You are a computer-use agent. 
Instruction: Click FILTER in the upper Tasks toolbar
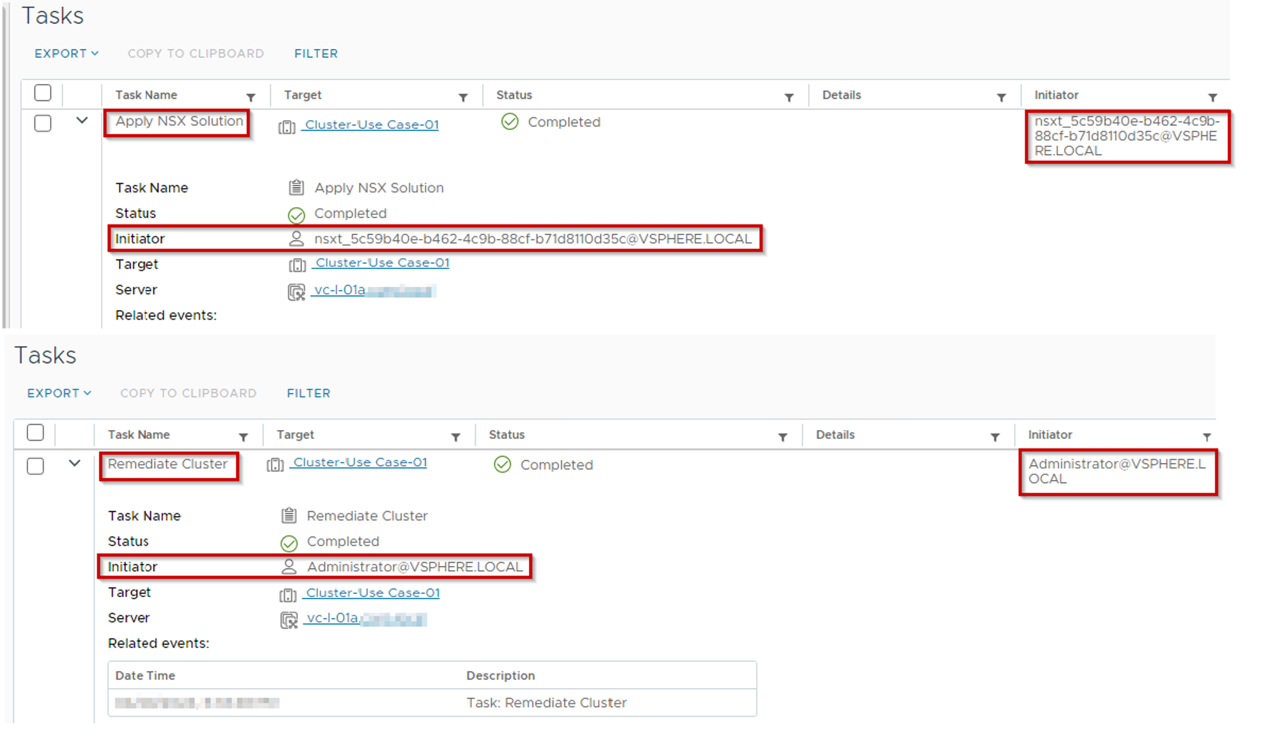pyautogui.click(x=315, y=53)
